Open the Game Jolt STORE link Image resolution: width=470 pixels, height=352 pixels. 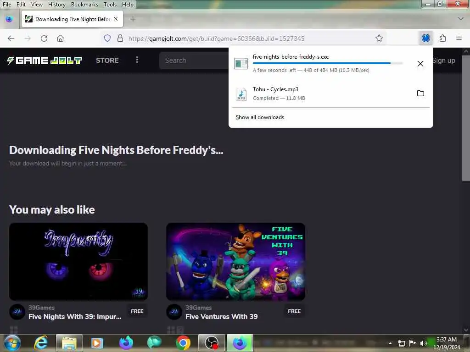[x=107, y=60]
